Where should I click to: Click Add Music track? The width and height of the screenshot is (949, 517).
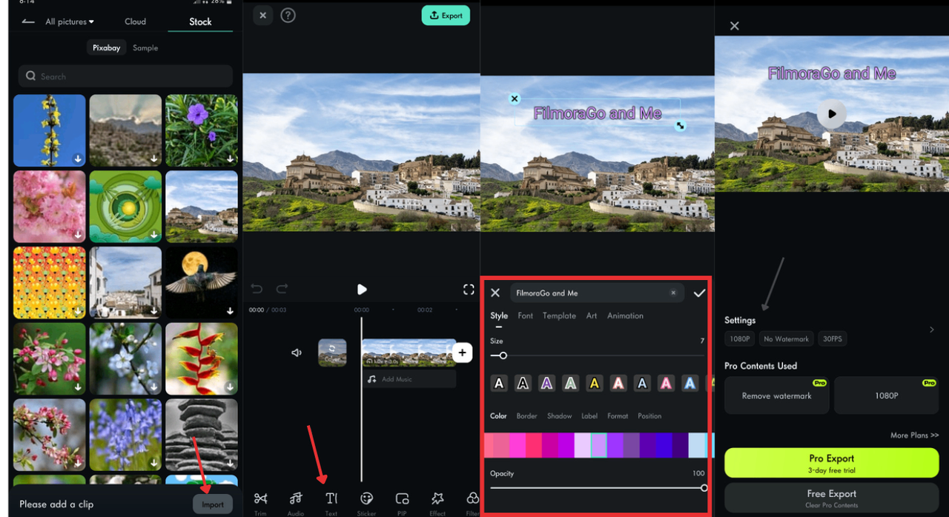pos(409,379)
